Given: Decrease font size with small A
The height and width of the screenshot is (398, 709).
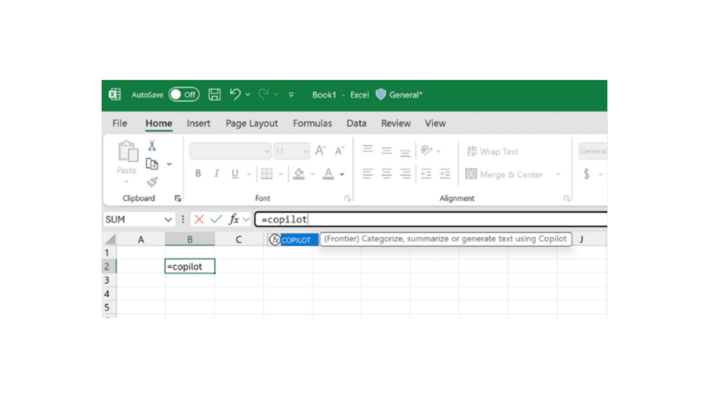Looking at the screenshot, I should coord(339,151).
